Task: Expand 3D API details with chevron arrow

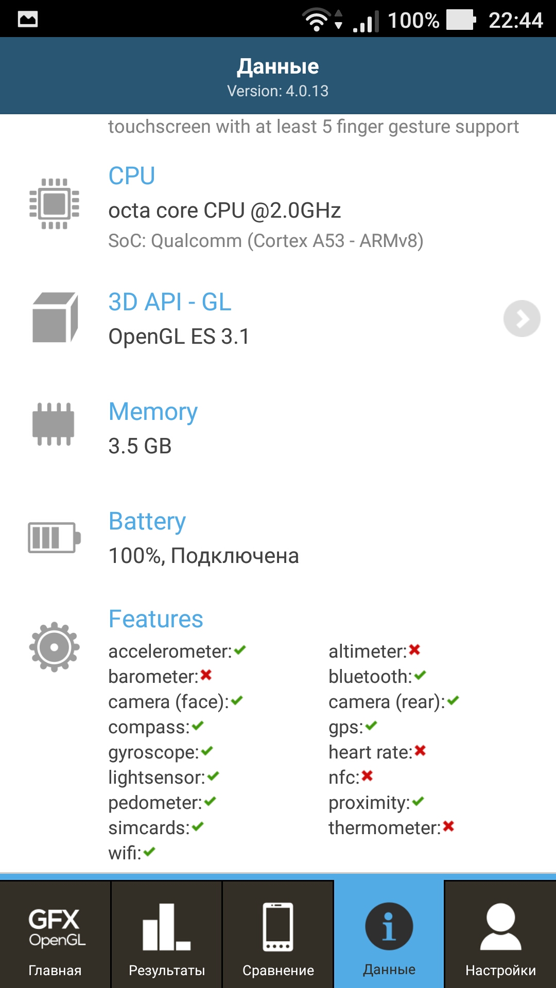Action: [x=522, y=319]
